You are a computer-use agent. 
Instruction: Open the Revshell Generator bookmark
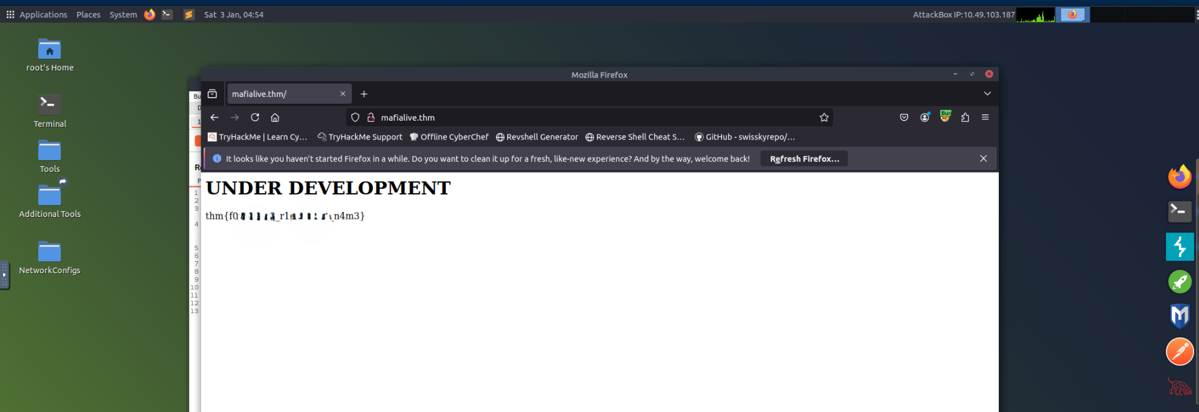click(537, 137)
